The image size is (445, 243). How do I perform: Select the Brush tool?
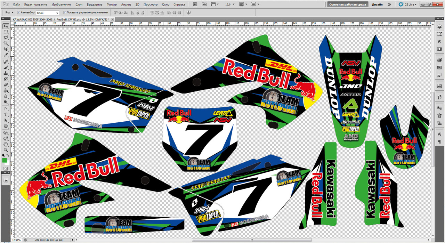pyautogui.click(x=6, y=67)
